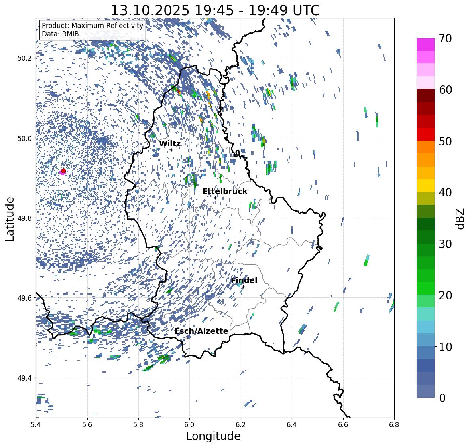Click the 5.6 longitude tick label
The width and height of the screenshot is (470, 446).
(87, 425)
